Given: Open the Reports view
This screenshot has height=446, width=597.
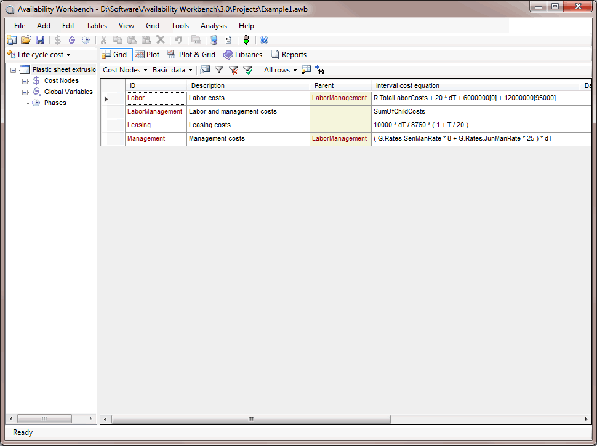Looking at the screenshot, I should pyautogui.click(x=288, y=54).
